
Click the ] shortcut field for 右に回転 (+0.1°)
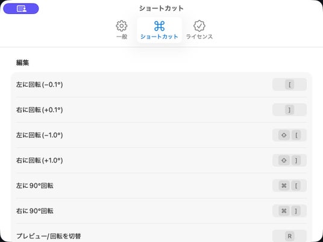click(290, 110)
